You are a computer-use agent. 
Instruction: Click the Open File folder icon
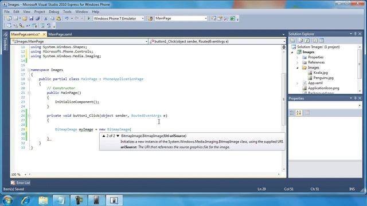coord(25,18)
